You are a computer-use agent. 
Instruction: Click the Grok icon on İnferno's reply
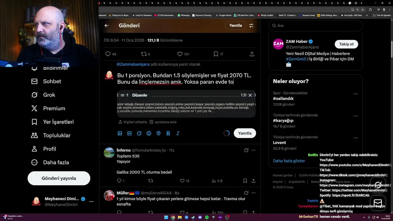(x=246, y=150)
